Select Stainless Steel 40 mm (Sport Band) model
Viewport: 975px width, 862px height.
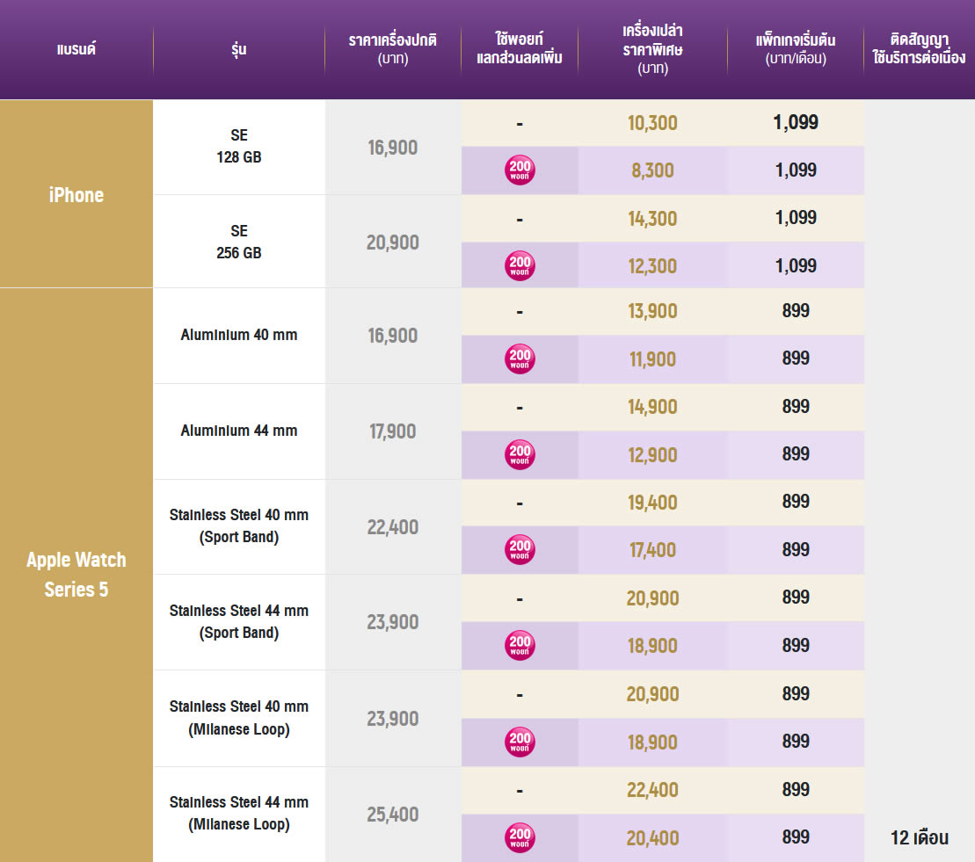point(239,525)
